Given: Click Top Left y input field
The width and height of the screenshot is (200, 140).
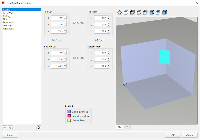Looking at the screenshot, I should [x=57, y=24].
